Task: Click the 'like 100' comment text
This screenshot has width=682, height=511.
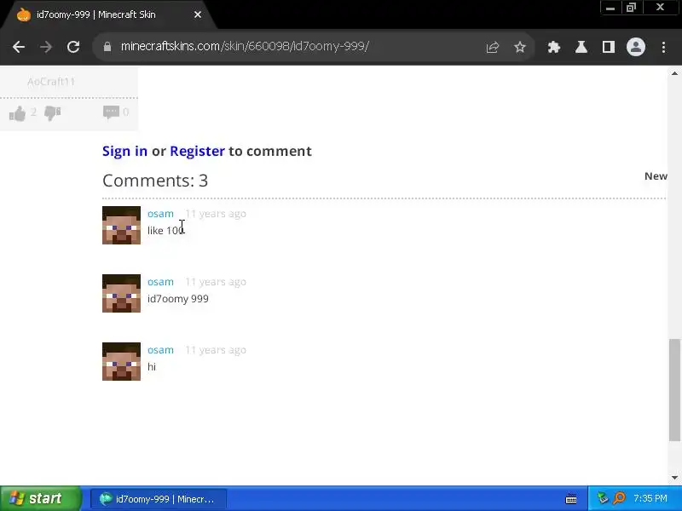Action: (165, 231)
